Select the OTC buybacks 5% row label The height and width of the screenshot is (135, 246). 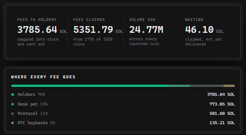[36, 123]
